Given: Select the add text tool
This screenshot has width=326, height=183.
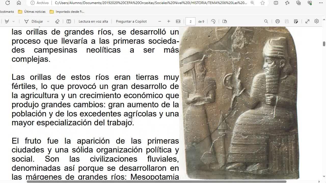Looking at the screenshot, I should (69, 21).
